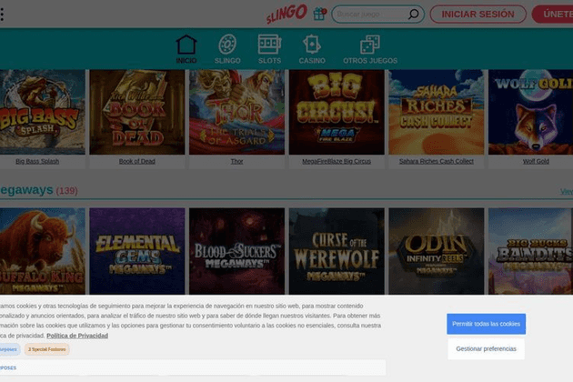Click the Sahara Riches game thumbnail
The height and width of the screenshot is (382, 573).
coord(437,112)
